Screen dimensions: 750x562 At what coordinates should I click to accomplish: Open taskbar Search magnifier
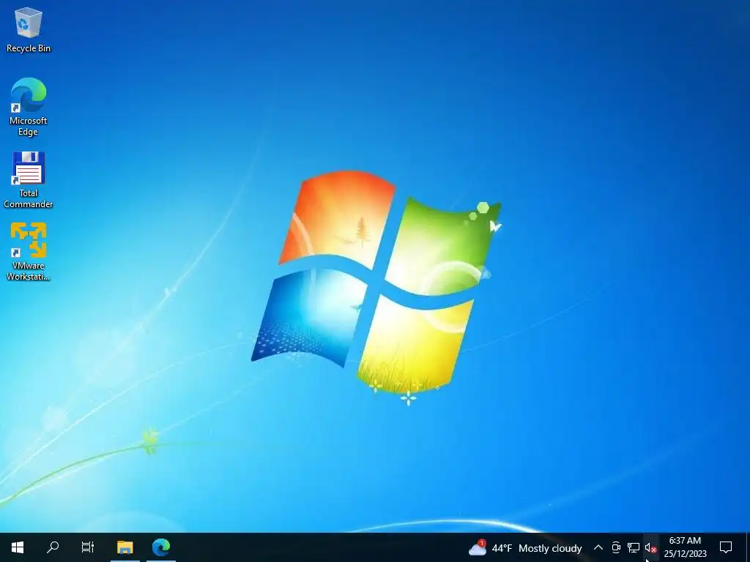point(53,547)
